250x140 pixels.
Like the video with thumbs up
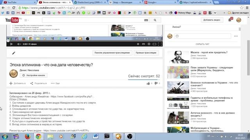[x=148, y=83]
